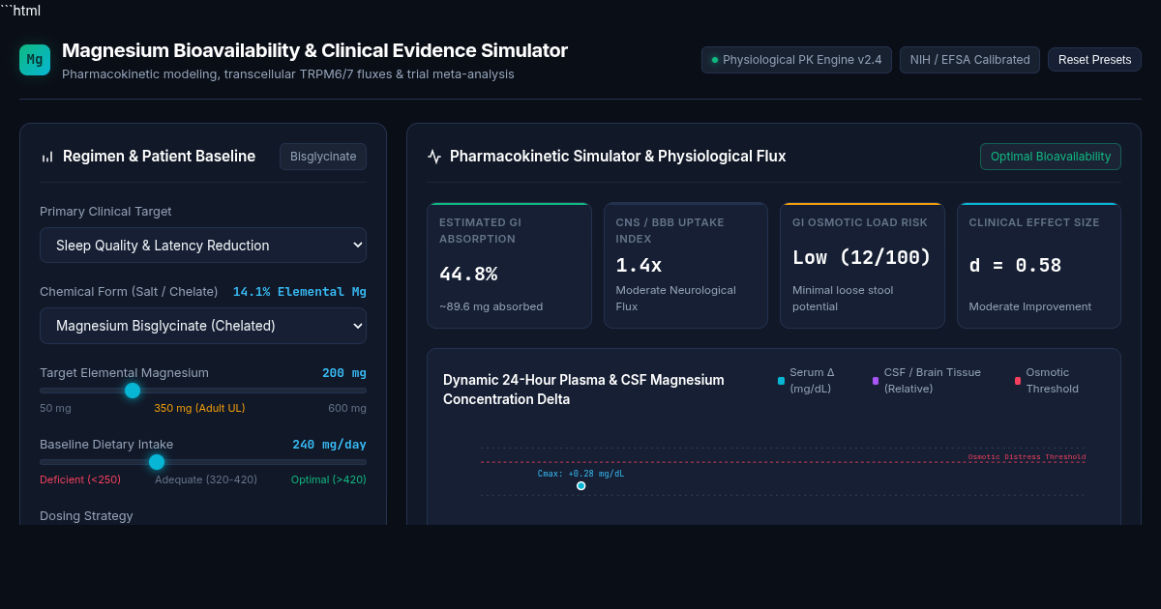Click the '240 mg/day' value

tap(329, 445)
